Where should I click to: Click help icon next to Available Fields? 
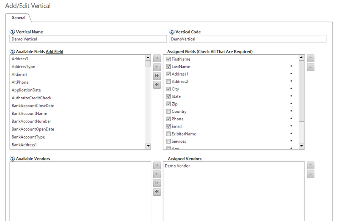[12, 52]
